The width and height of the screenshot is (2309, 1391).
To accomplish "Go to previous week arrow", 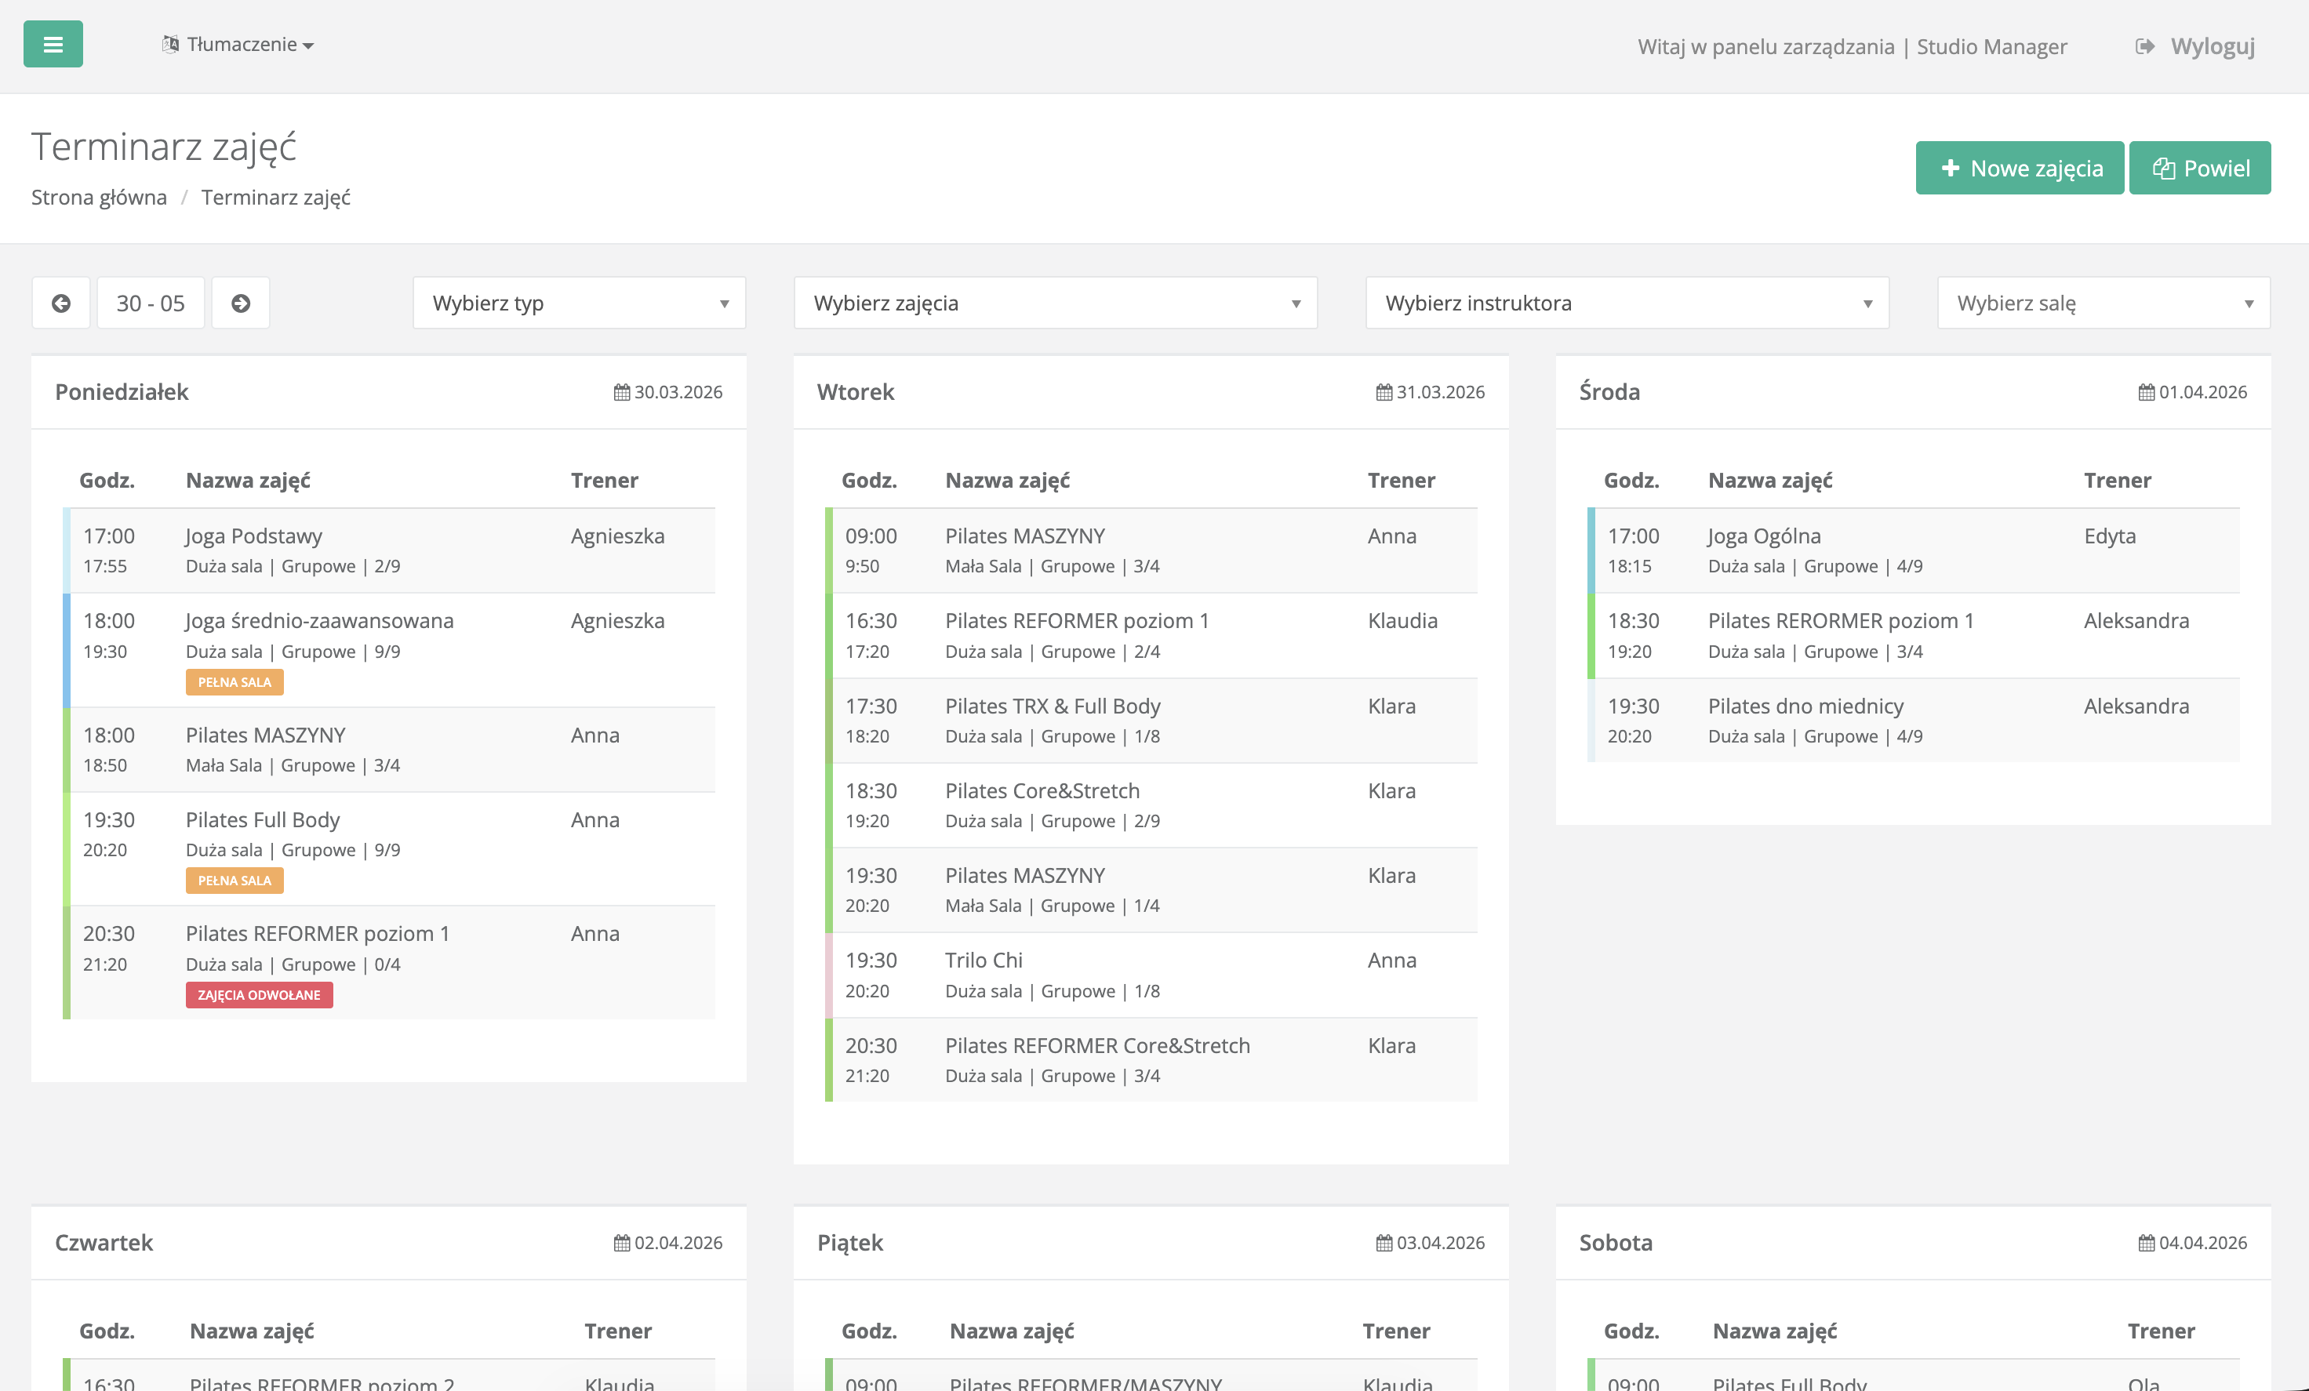I will pos(61,303).
